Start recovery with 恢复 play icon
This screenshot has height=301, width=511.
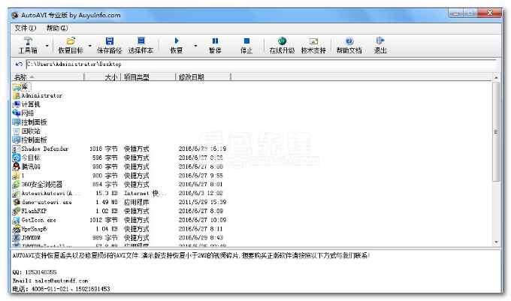coord(177,41)
